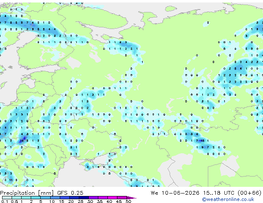The height and width of the screenshot is (203, 263).
Task: Click the 'GFS 0.25' model label
Action: pyautogui.click(x=70, y=193)
